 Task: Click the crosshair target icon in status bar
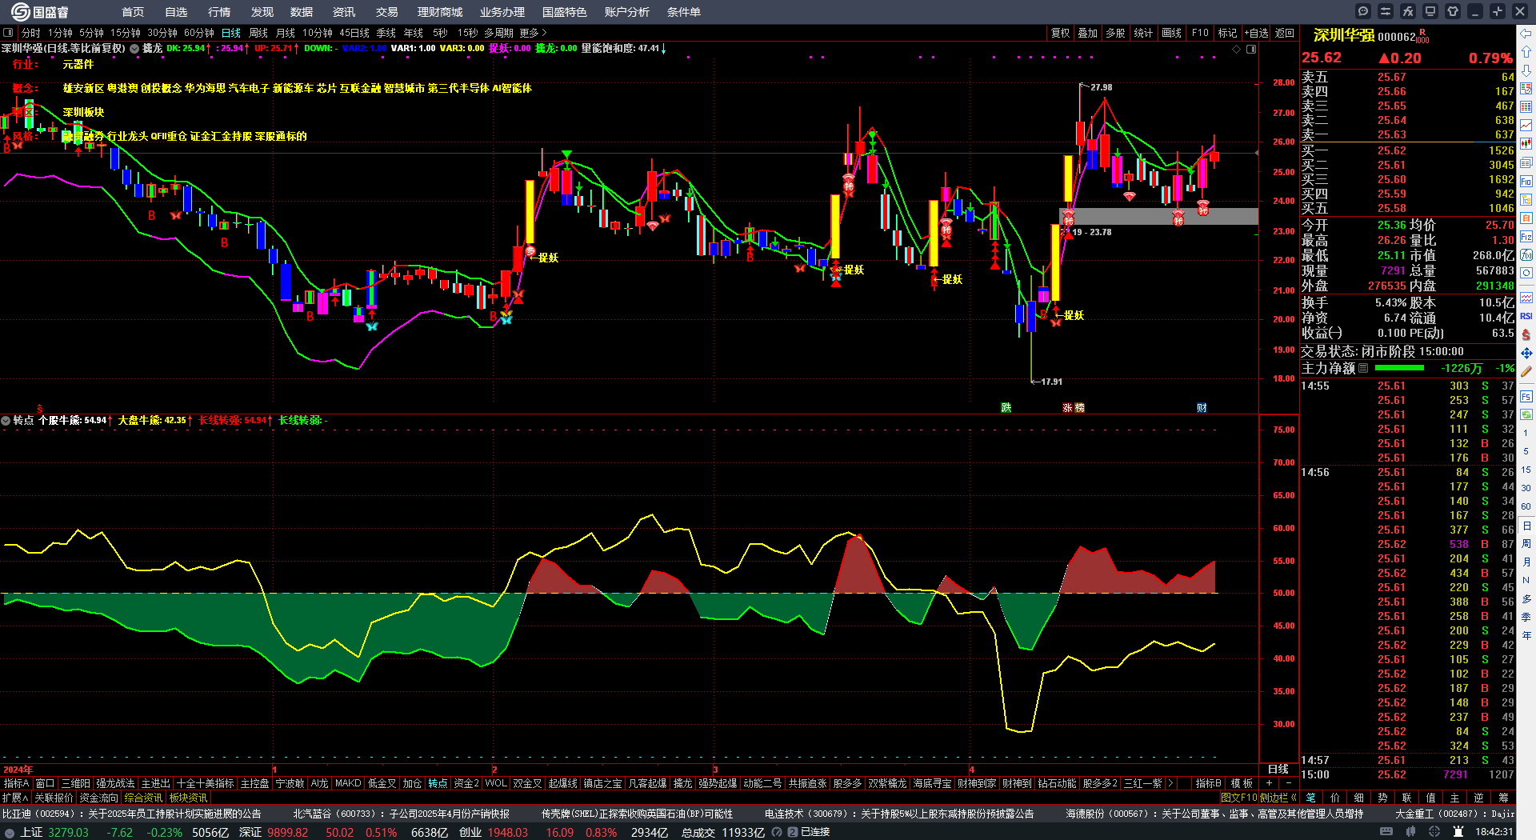[x=1435, y=832]
